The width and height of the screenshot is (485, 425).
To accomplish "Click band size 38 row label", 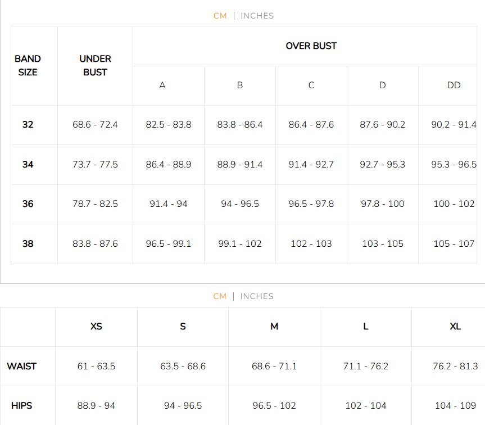I will click(x=28, y=244).
